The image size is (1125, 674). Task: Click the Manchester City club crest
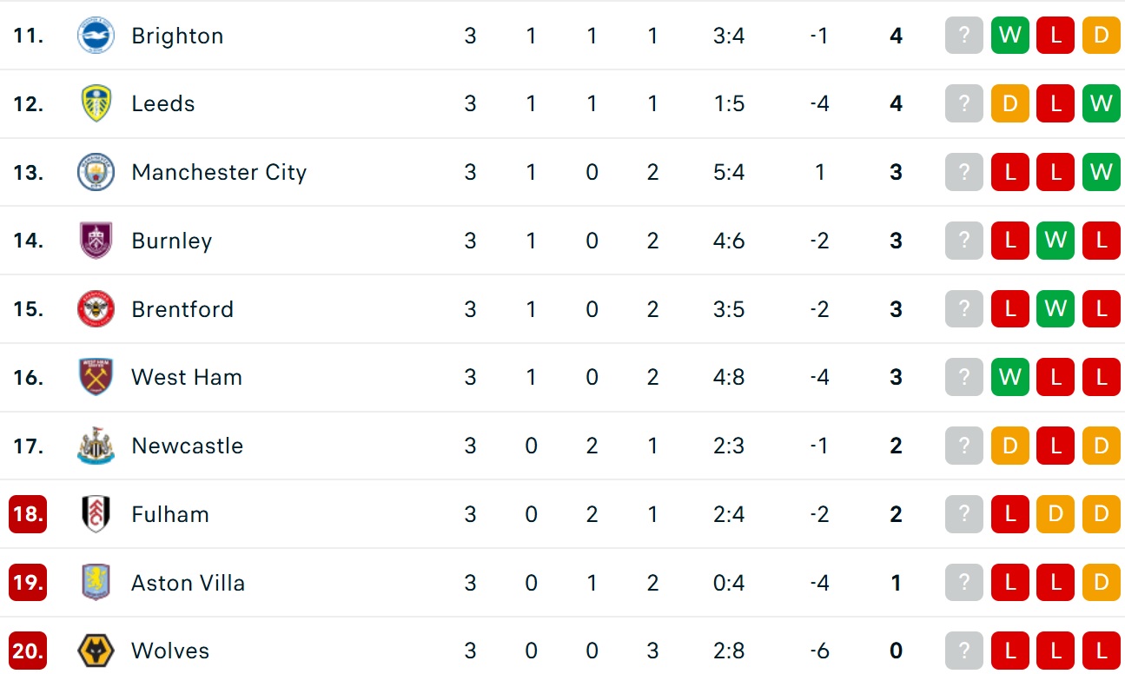click(96, 172)
